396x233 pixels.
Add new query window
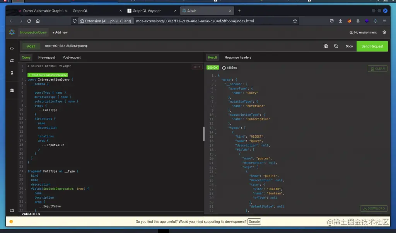coord(60,32)
